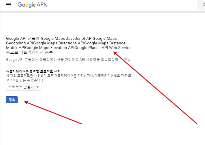Click 'Google Places API Web Service' text
The image size is (205, 145).
click(x=103, y=48)
